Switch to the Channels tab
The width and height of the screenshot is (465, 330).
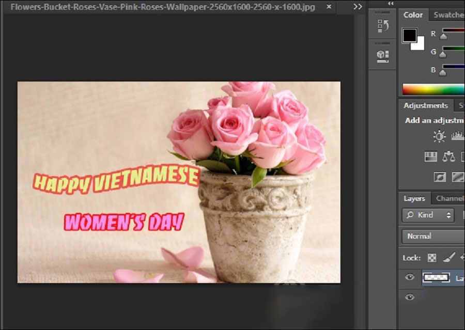(448, 198)
